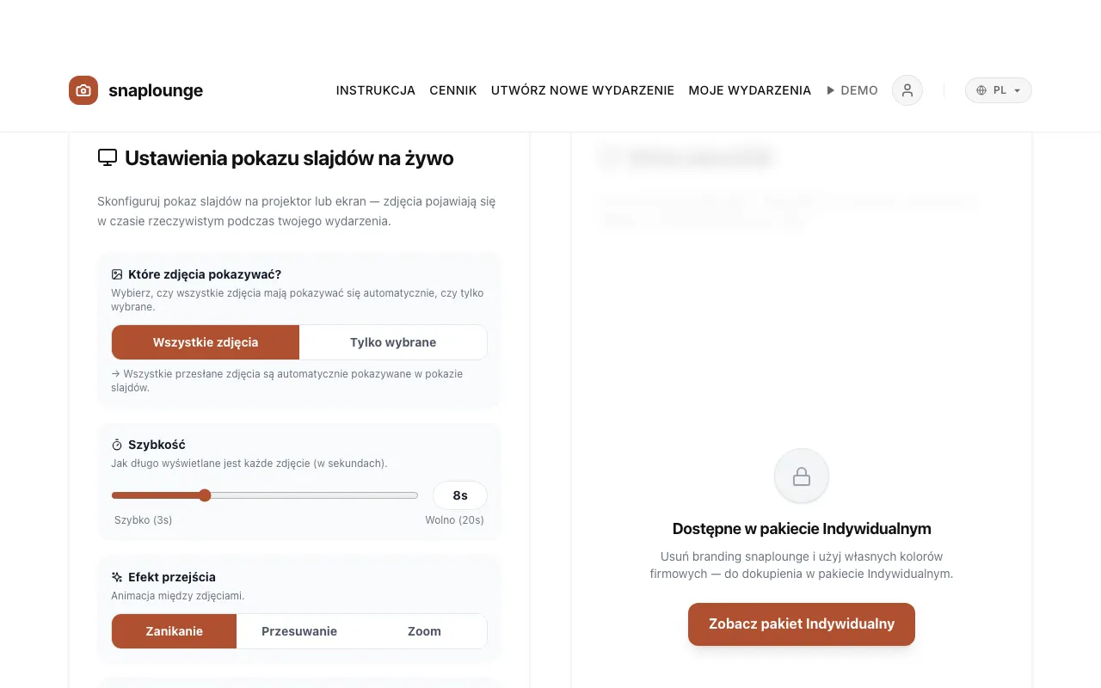Screen dimensions: 1101x688
Task: Click the snaplounge camera logo icon
Action: coord(83,90)
